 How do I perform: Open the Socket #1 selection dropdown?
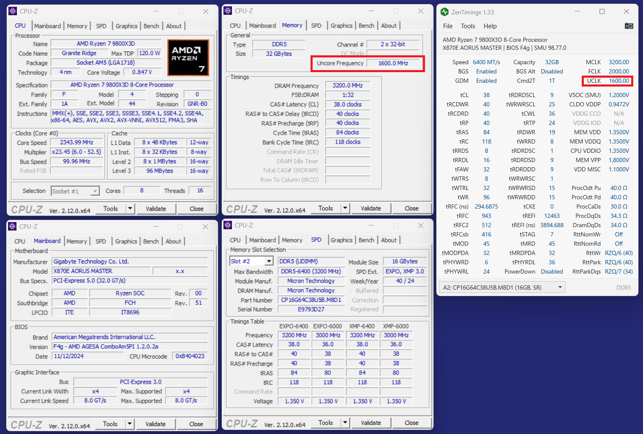click(95, 191)
